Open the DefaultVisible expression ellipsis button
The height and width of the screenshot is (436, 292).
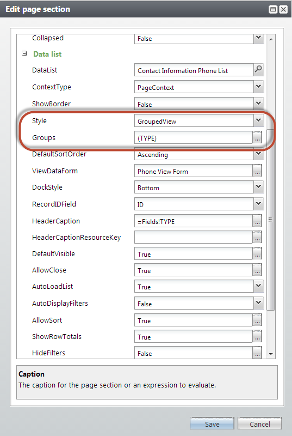pyautogui.click(x=257, y=253)
